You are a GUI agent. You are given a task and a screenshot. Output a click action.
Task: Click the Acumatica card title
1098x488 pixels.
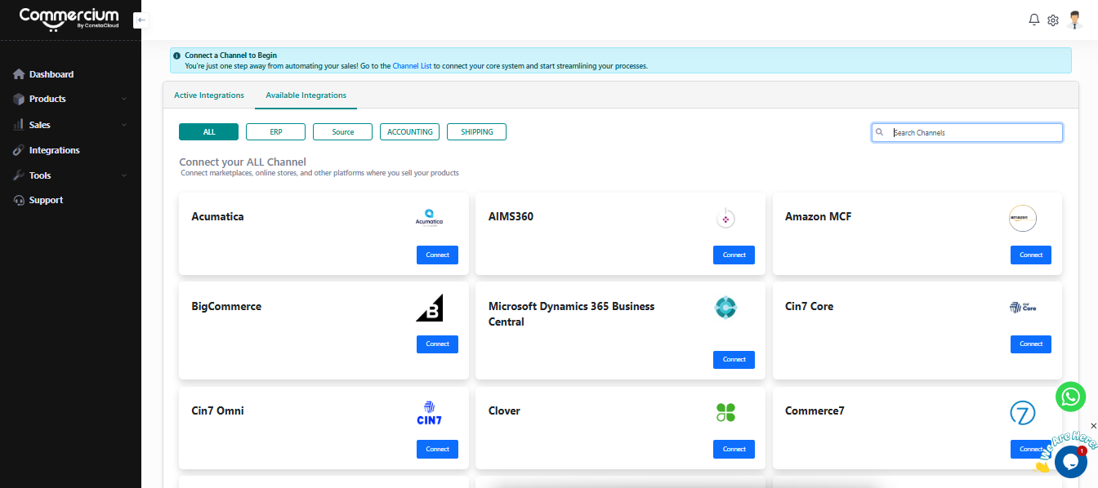coord(217,216)
